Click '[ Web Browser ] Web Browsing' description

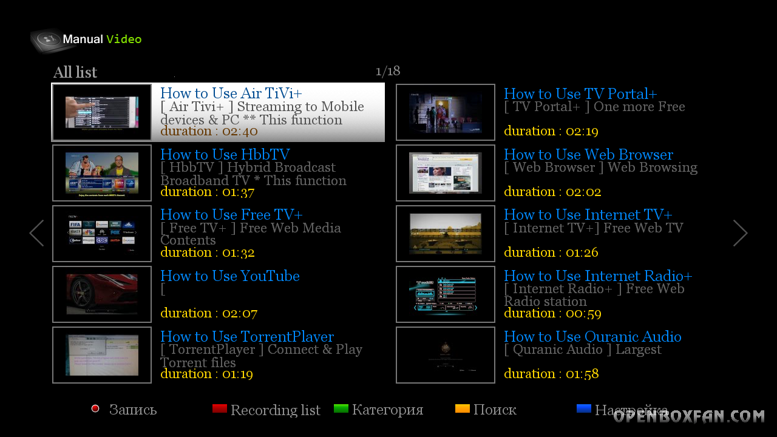click(x=601, y=168)
